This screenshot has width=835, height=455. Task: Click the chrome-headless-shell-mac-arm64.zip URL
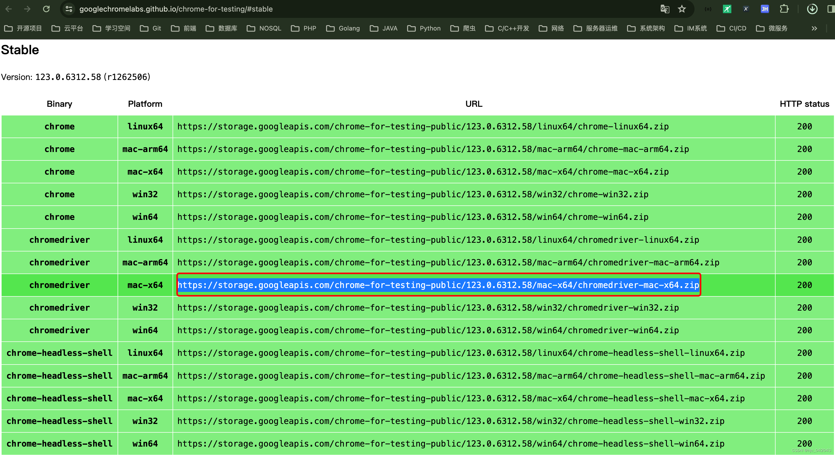click(x=471, y=376)
